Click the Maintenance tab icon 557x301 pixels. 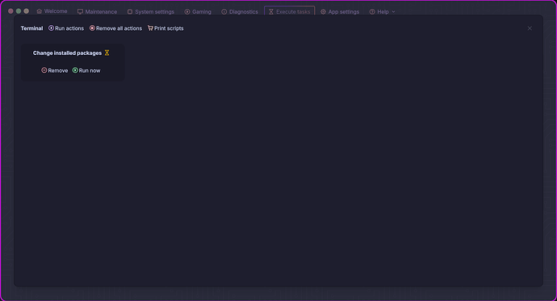click(x=80, y=12)
